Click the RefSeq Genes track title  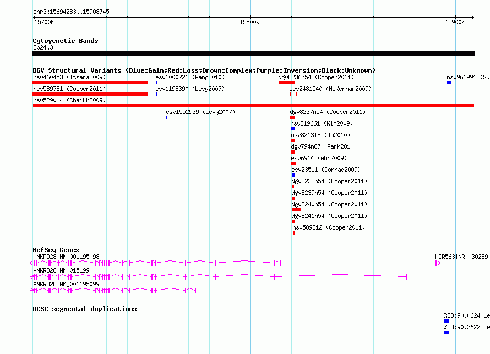tap(56, 250)
